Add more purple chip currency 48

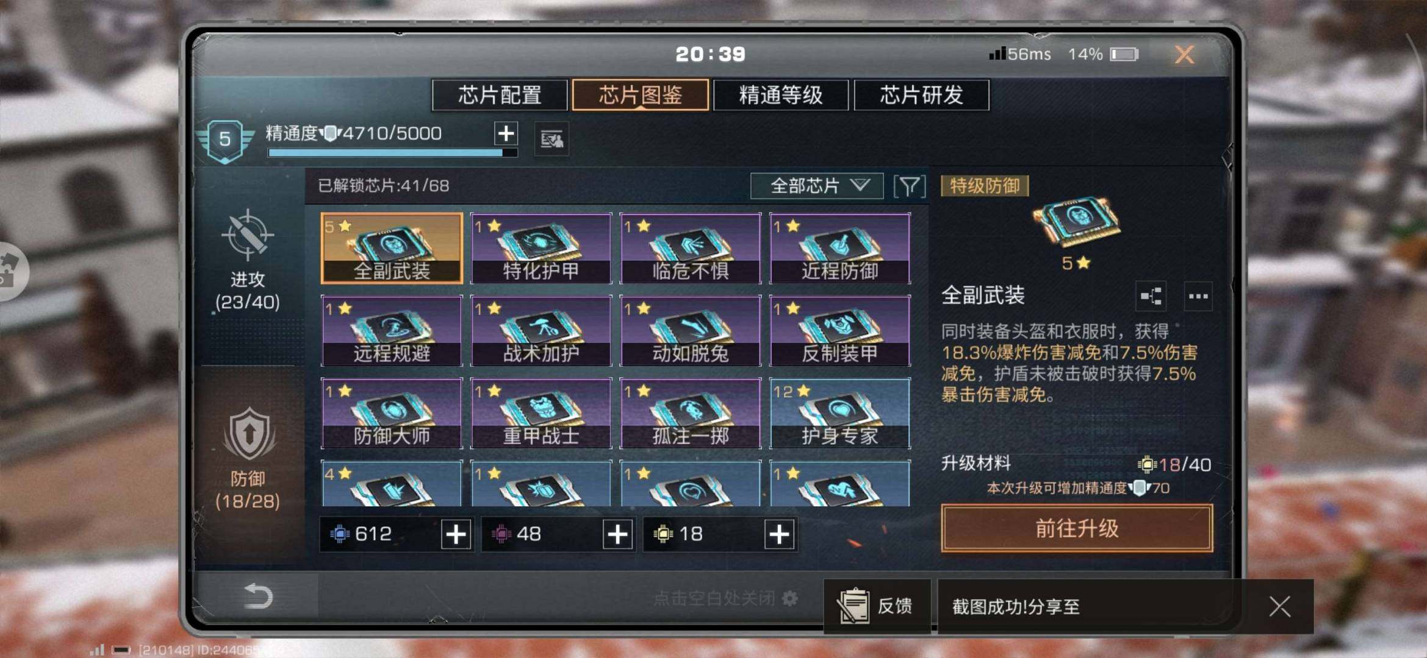(x=617, y=534)
